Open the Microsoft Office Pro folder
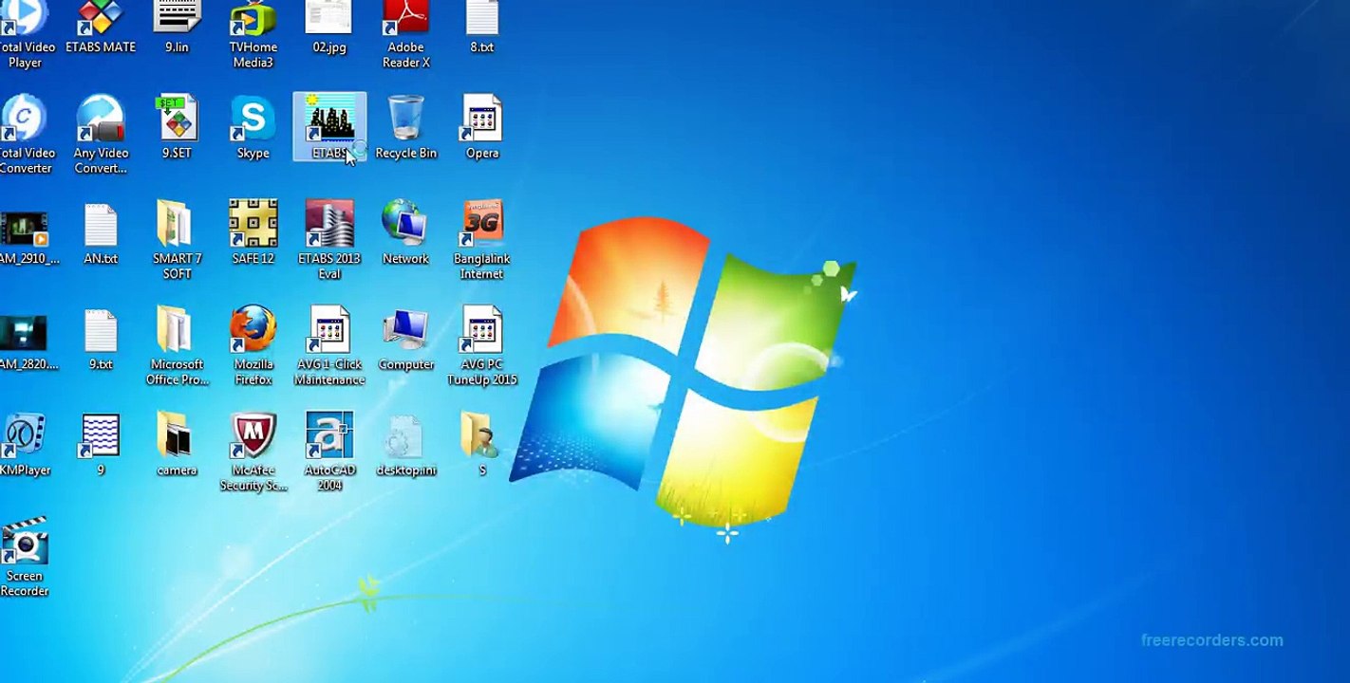This screenshot has width=1350, height=683. 177,346
